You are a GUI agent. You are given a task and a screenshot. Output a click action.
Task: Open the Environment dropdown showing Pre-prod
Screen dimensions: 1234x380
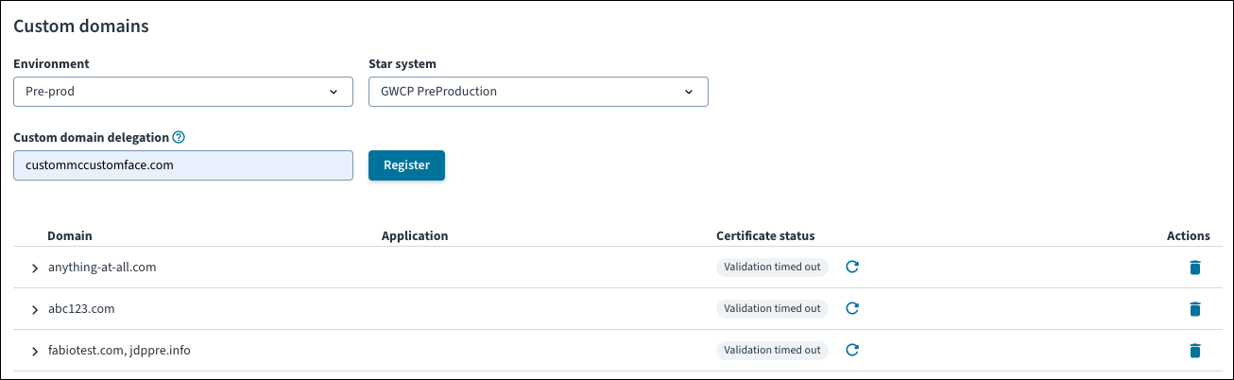[183, 92]
